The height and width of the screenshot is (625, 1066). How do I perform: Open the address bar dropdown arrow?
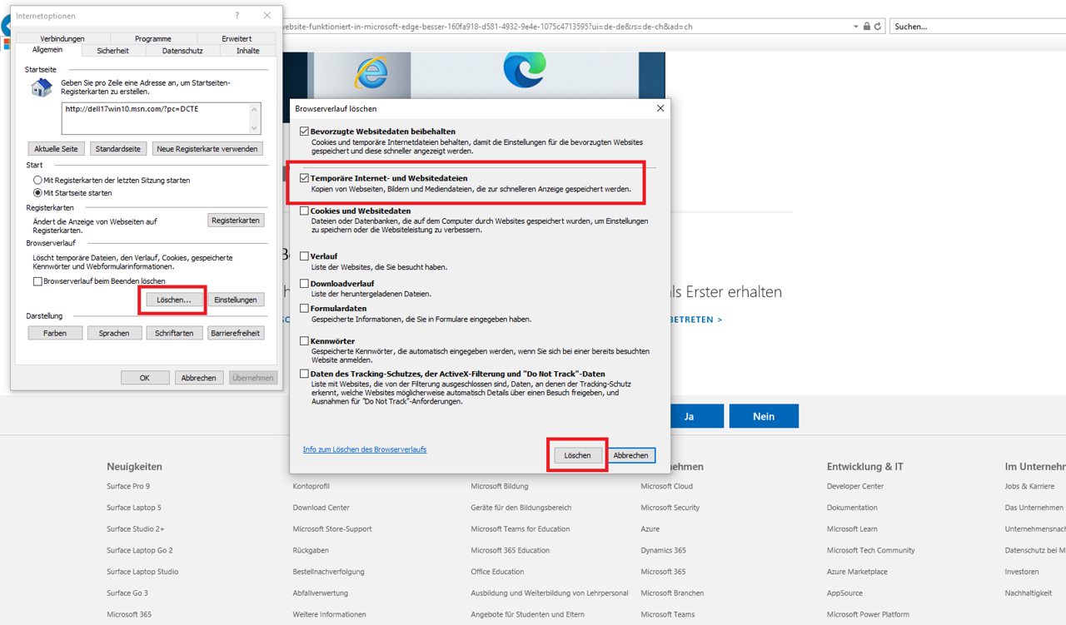[x=855, y=27]
